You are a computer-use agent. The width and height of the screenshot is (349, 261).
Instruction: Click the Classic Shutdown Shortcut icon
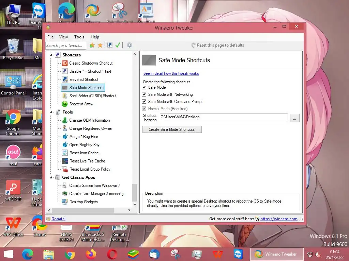[65, 63]
